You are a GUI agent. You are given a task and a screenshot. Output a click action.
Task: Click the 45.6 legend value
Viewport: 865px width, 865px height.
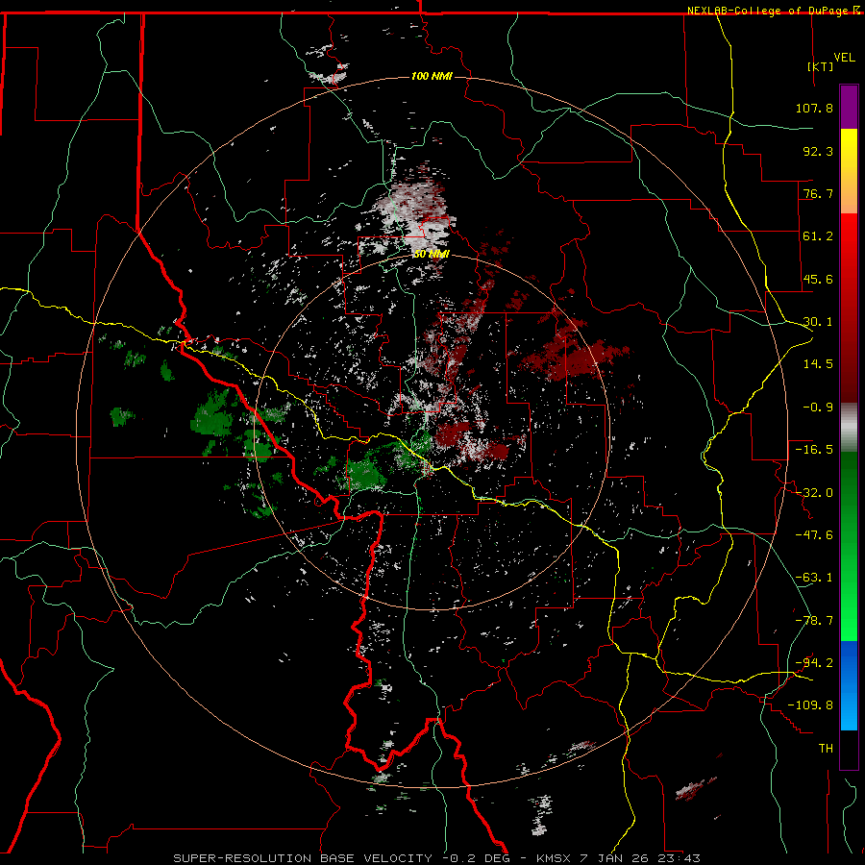tap(818, 279)
